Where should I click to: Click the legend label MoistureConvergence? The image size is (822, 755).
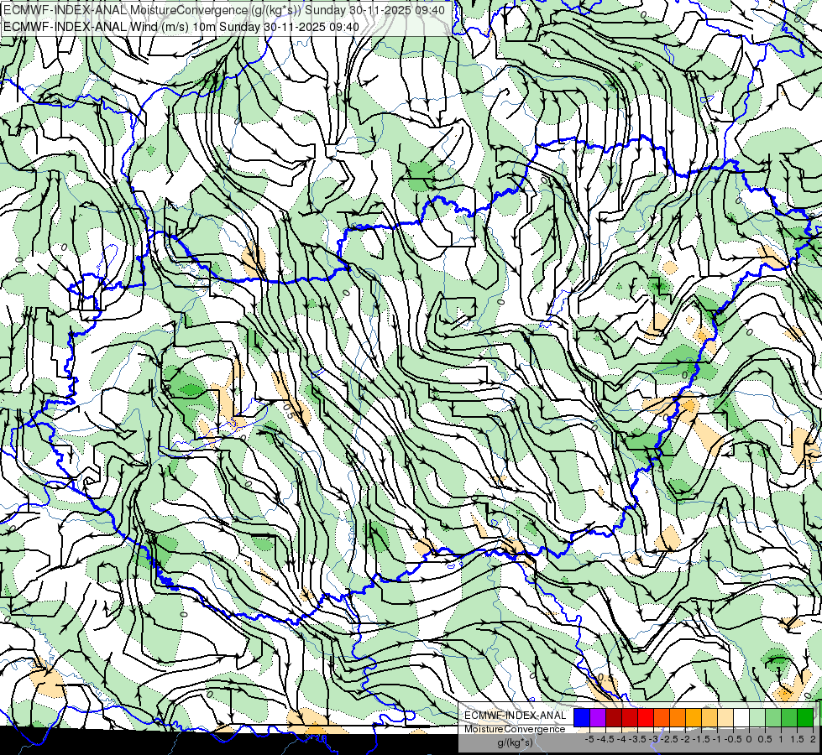click(x=515, y=729)
